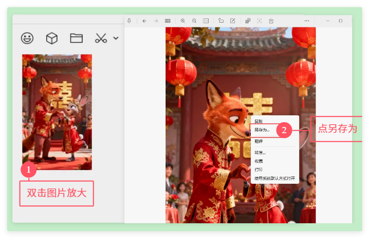Choose 转发... from the context menu
The width and height of the screenshot is (369, 238).
click(260, 153)
